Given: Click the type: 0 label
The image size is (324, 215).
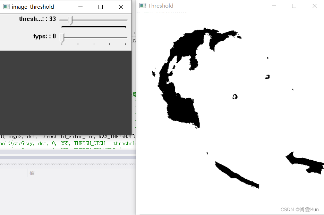Looking at the screenshot, I should [44, 36].
